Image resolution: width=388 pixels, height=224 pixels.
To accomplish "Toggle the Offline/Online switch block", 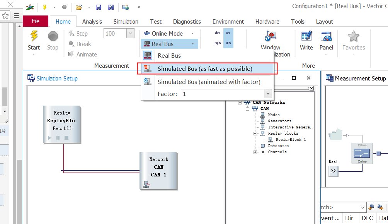I will (362, 153).
